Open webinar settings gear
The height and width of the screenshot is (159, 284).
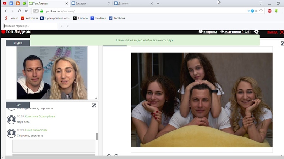click(256, 32)
